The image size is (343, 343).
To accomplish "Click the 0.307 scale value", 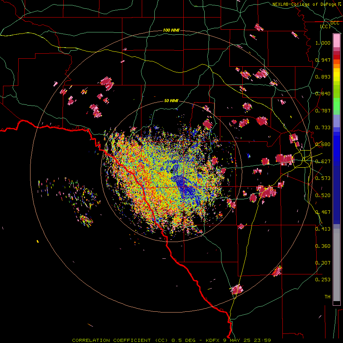I will 323,263.
